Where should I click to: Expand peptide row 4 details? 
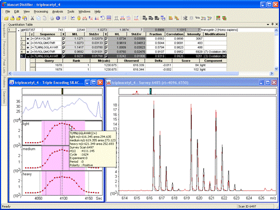28,52
